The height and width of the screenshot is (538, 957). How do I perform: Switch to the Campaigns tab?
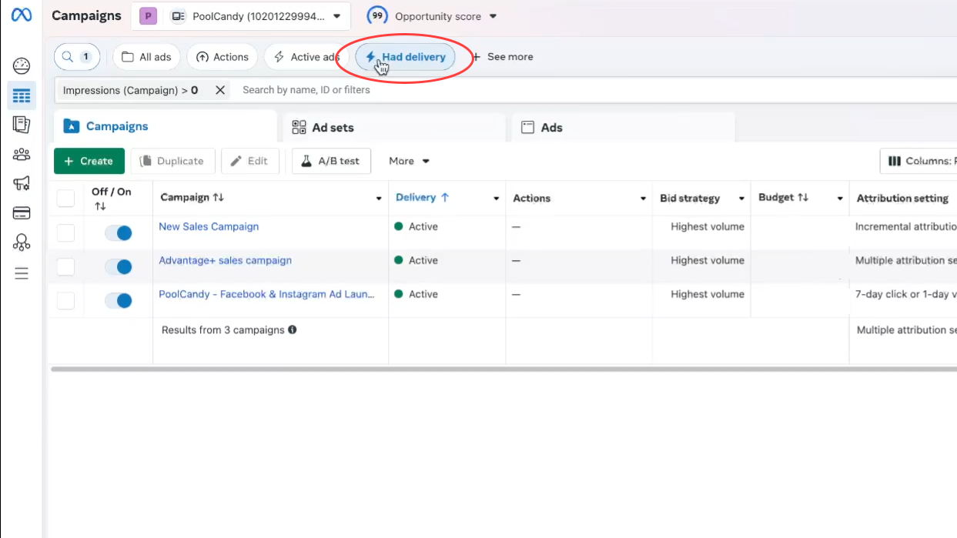(x=165, y=126)
